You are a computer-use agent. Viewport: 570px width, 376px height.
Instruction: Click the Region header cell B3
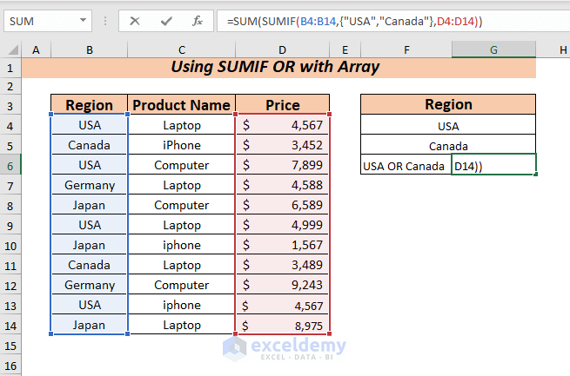pos(89,105)
